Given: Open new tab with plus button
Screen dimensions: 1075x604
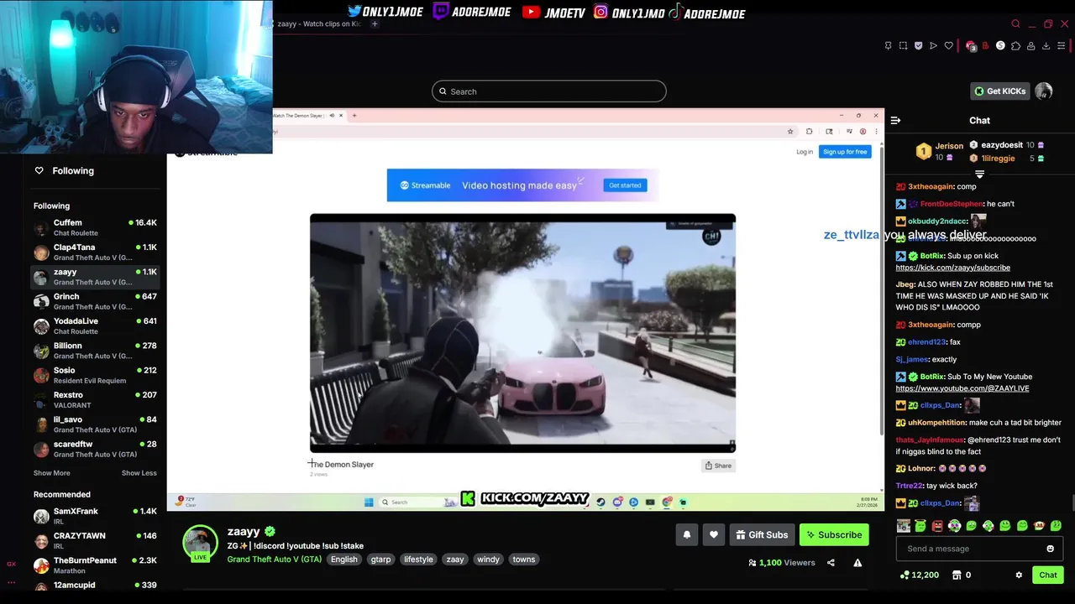Looking at the screenshot, I should point(375,23).
